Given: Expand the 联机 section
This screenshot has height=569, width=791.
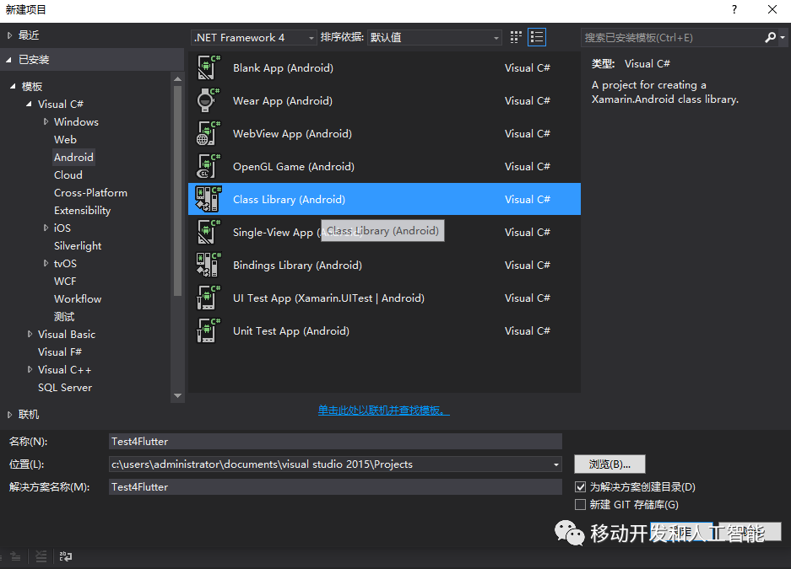Looking at the screenshot, I should [x=9, y=415].
